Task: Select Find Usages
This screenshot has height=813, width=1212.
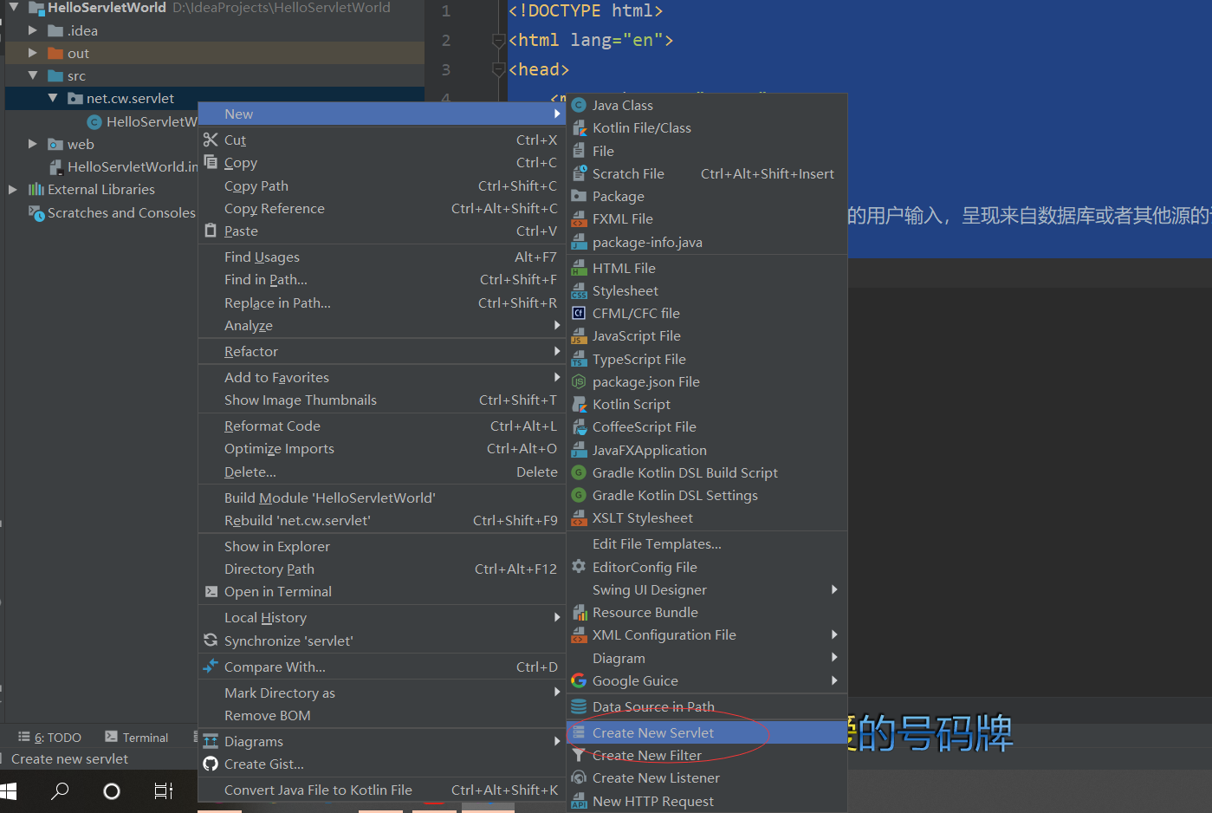Action: coord(382,257)
